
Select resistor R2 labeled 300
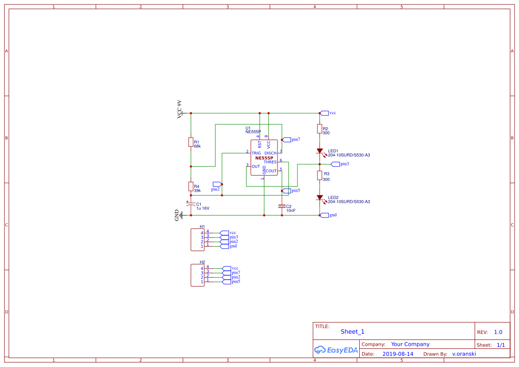point(320,129)
